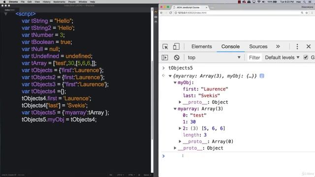Open Notification Center from the menu bar
Viewport: 315px width, 177px height.
(x=310, y=2)
